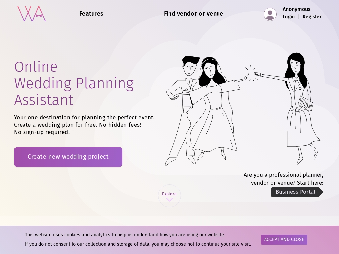This screenshot has width=339, height=254.
Task: Click the wedding planner illustration on the right
Action: [298, 106]
